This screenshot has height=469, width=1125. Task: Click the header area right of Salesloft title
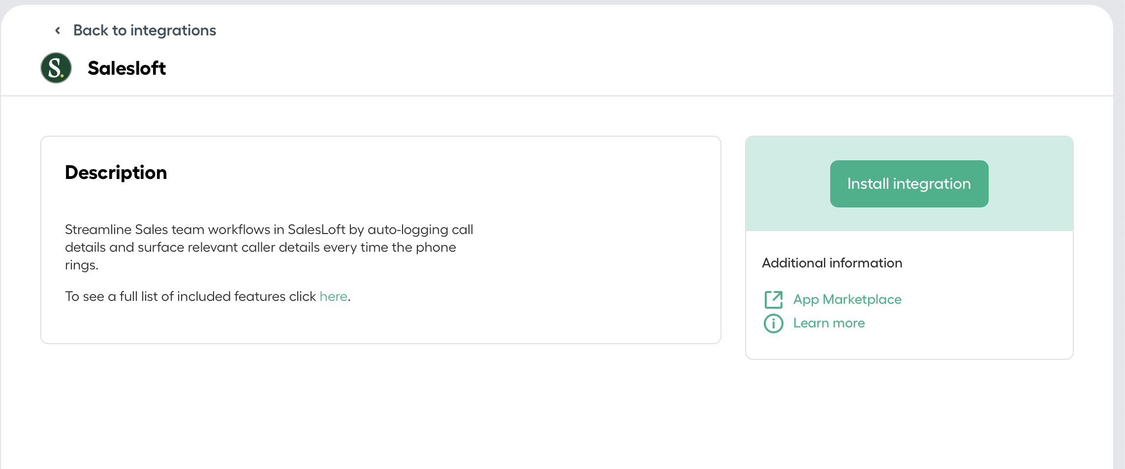640,68
